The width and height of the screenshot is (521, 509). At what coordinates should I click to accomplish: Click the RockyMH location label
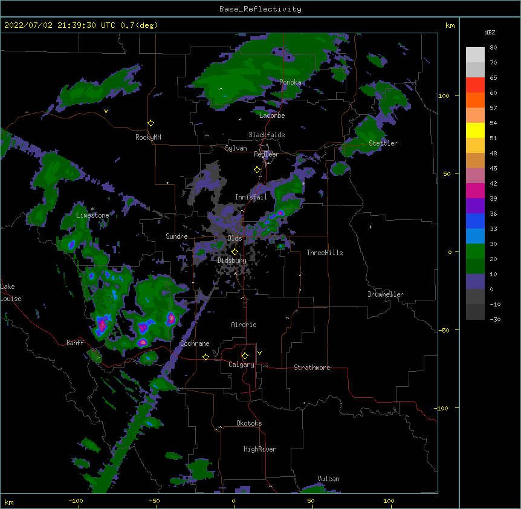(x=148, y=137)
